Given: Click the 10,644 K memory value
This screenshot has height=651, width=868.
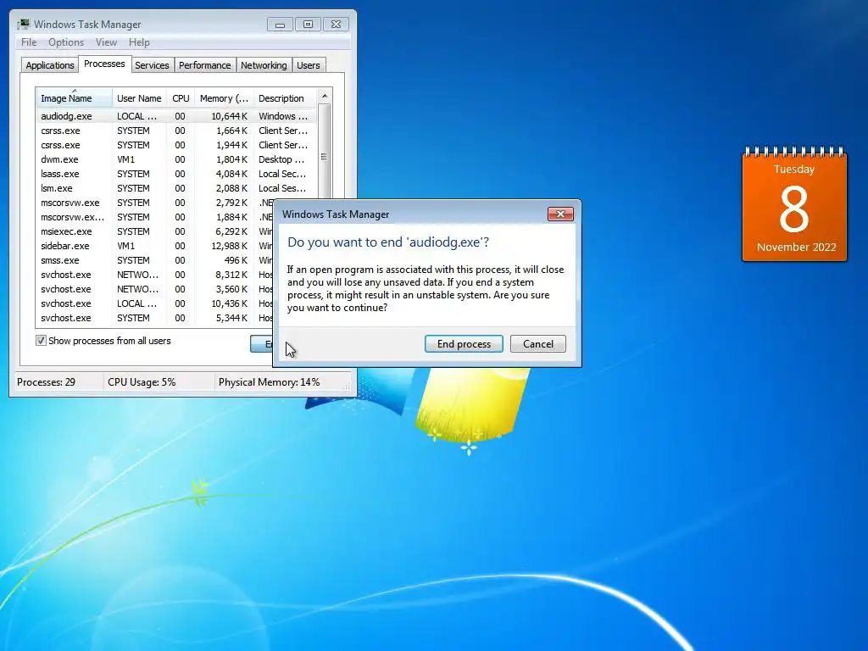Looking at the screenshot, I should [229, 116].
